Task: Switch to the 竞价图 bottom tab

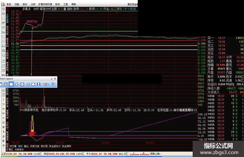Action: click(44, 146)
